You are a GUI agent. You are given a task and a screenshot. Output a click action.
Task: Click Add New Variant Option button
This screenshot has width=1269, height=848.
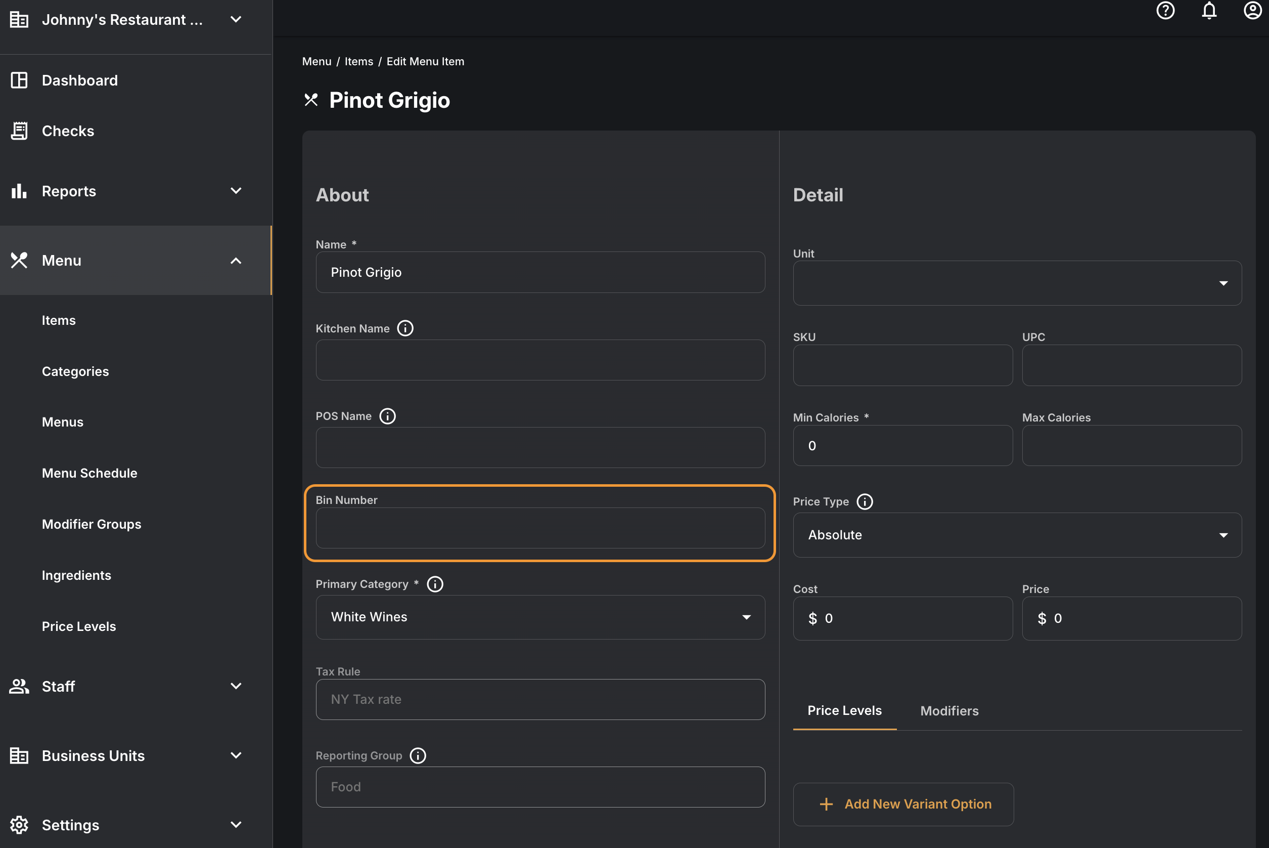(903, 804)
